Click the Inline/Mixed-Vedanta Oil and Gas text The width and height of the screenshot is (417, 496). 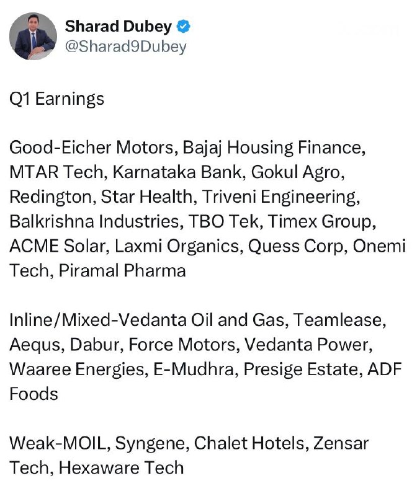coord(147,320)
